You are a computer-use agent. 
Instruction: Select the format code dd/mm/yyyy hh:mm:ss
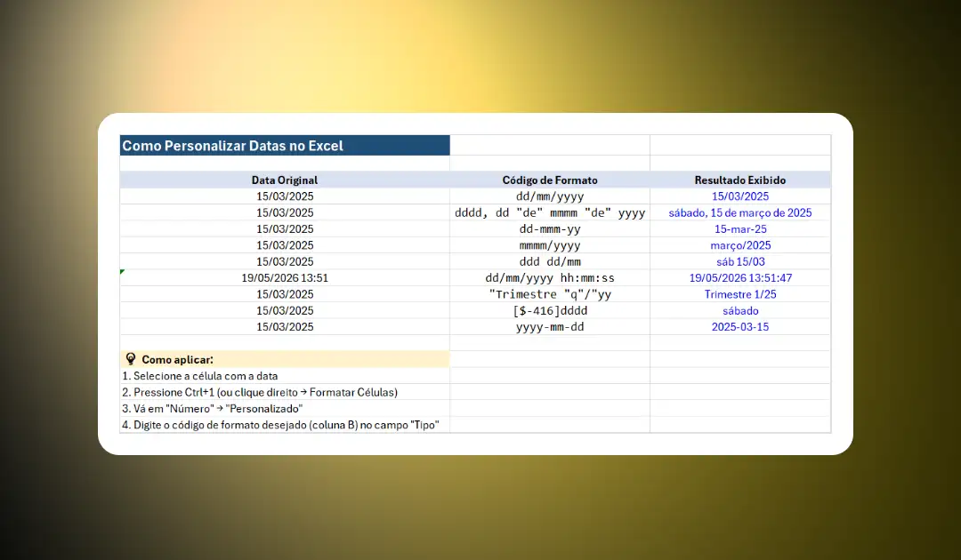(550, 278)
